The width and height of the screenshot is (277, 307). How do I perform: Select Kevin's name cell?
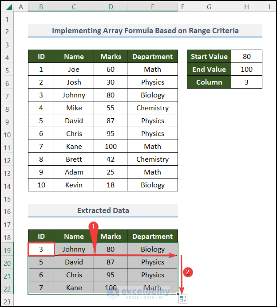pos(74,185)
